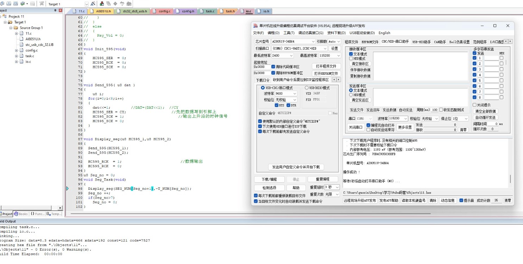Click the code start address 0x0000 field
This screenshot has width=523, height=264.
coord(262,67)
